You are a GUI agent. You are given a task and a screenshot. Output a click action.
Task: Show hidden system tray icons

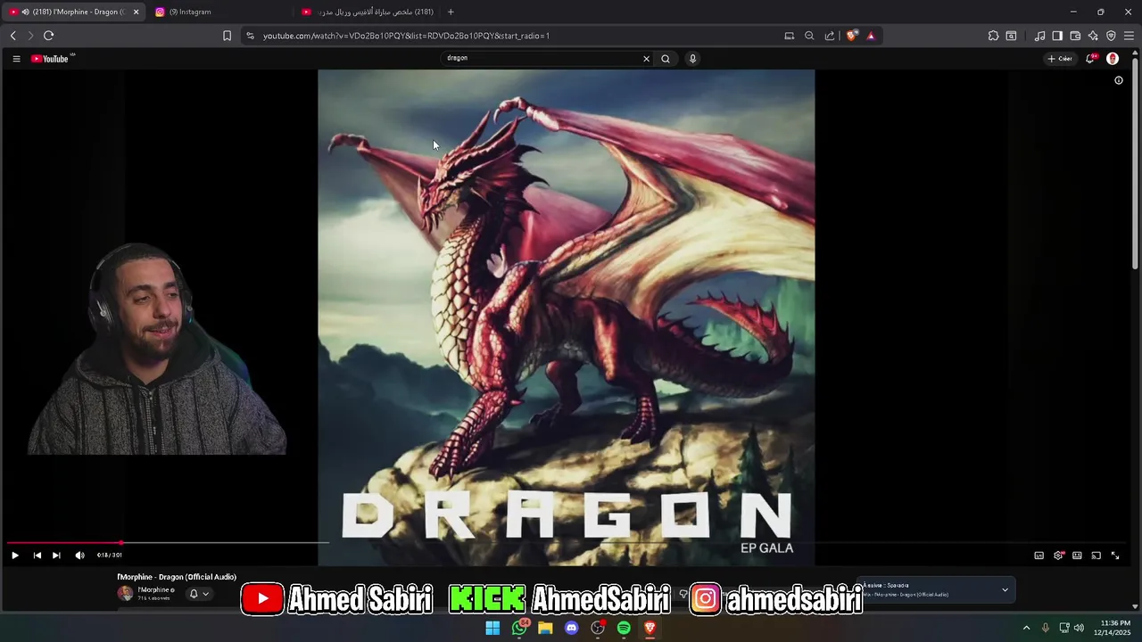(x=1026, y=628)
